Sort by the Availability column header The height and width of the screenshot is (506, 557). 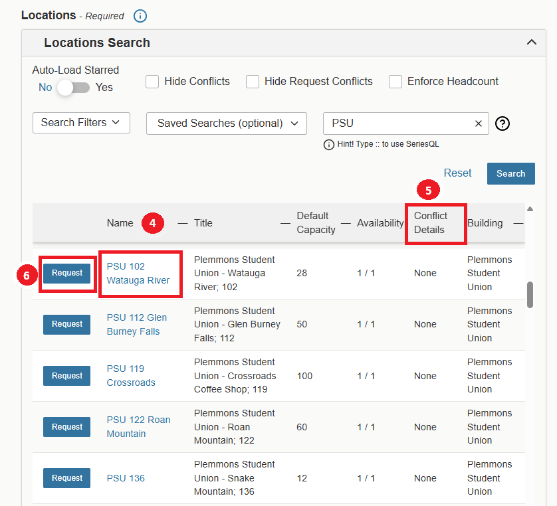380,223
